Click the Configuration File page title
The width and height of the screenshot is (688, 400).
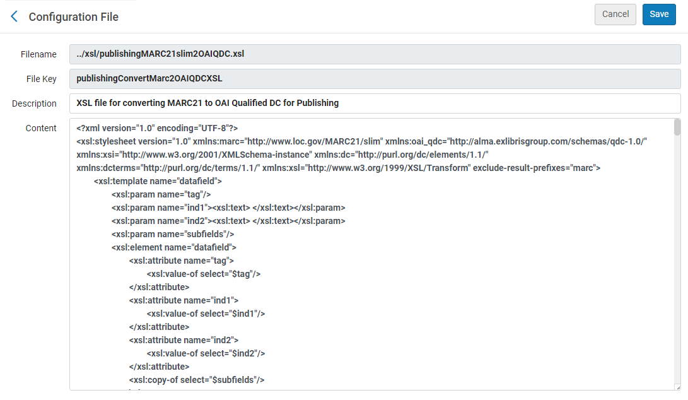tap(74, 16)
